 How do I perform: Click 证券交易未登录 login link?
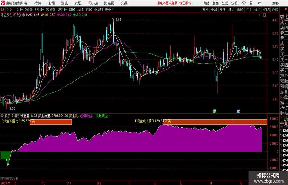(x=167, y=3)
